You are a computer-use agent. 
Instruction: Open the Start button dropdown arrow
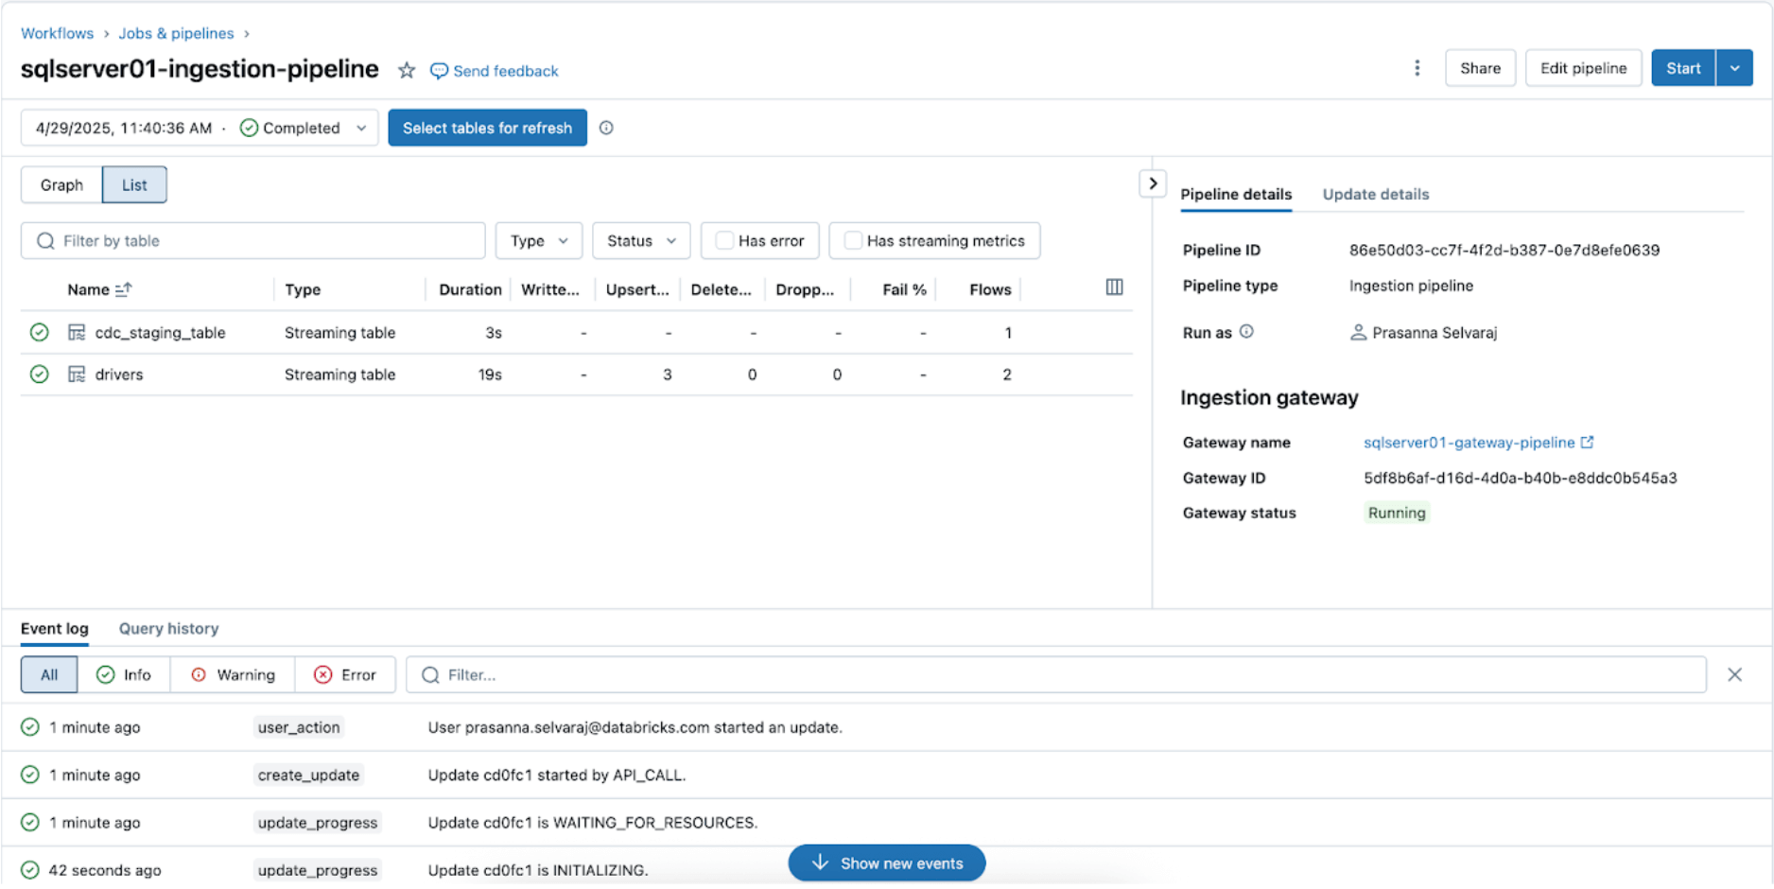(1734, 68)
